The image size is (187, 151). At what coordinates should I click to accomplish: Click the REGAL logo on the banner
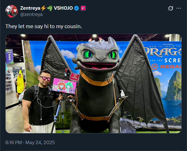(x=167, y=67)
